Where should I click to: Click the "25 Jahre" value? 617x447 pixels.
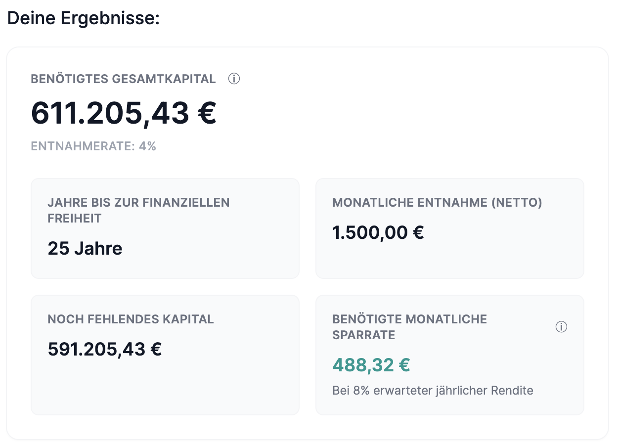[85, 248]
